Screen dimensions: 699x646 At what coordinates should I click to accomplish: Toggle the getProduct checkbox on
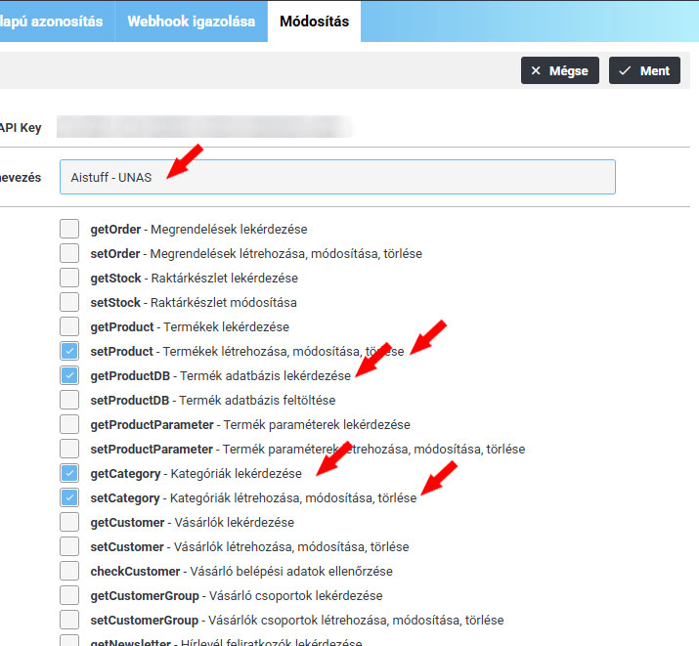(69, 326)
